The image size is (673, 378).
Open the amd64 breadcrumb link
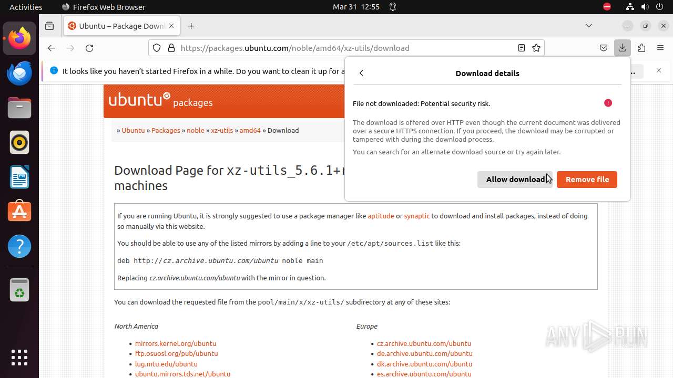(250, 130)
